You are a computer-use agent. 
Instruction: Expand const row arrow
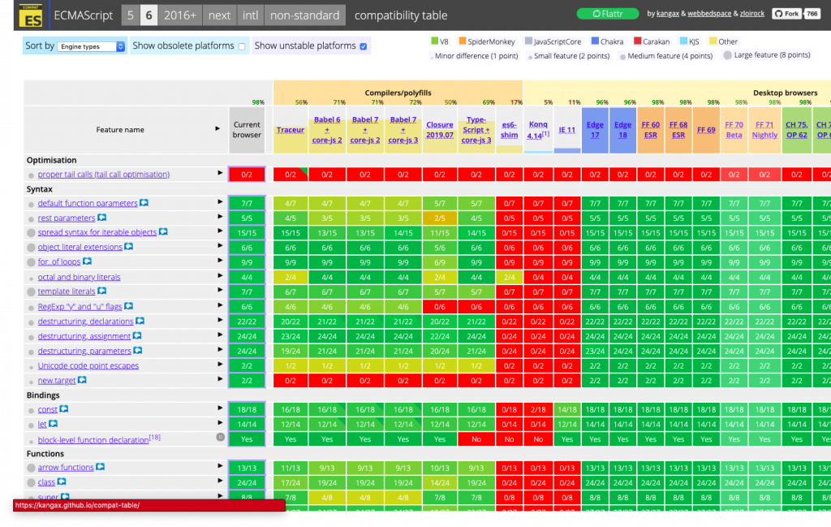point(220,408)
